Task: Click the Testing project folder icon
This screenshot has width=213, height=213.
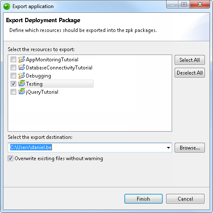Action: tap(22, 83)
